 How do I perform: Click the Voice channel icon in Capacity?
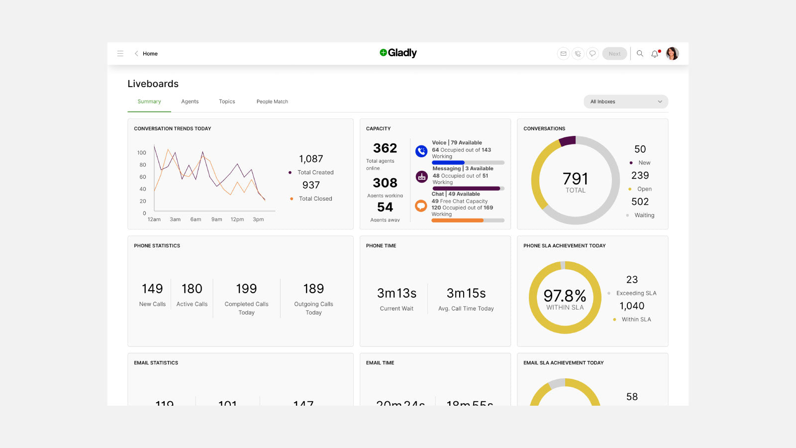coord(421,151)
